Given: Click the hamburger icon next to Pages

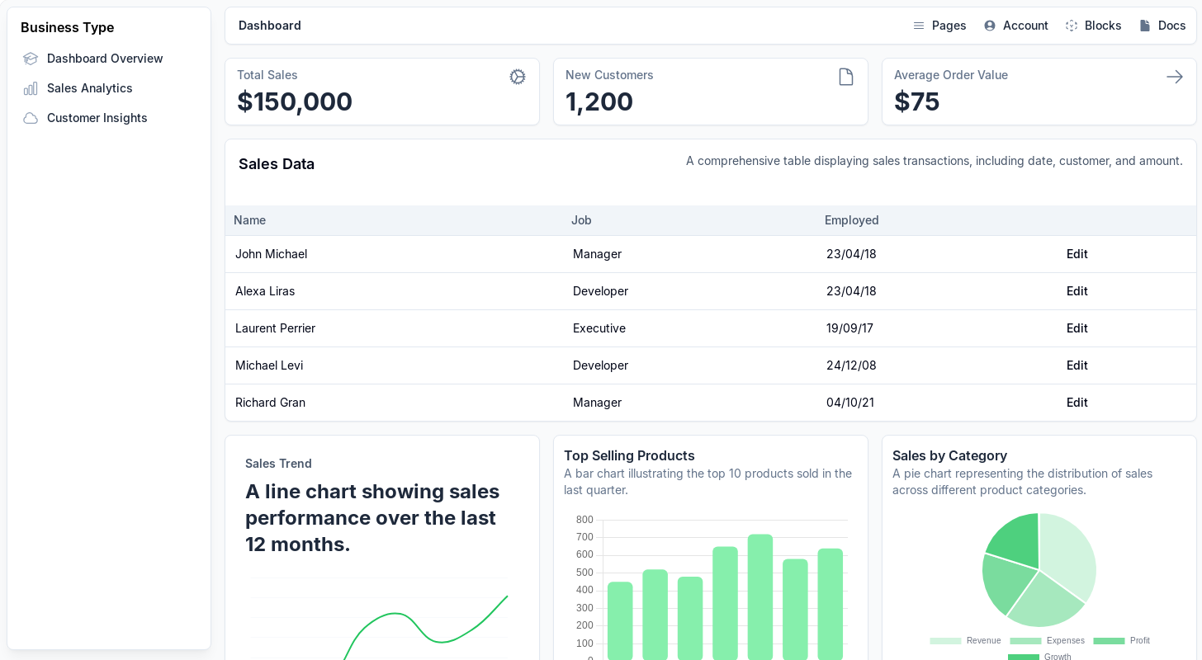Looking at the screenshot, I should coord(919,26).
